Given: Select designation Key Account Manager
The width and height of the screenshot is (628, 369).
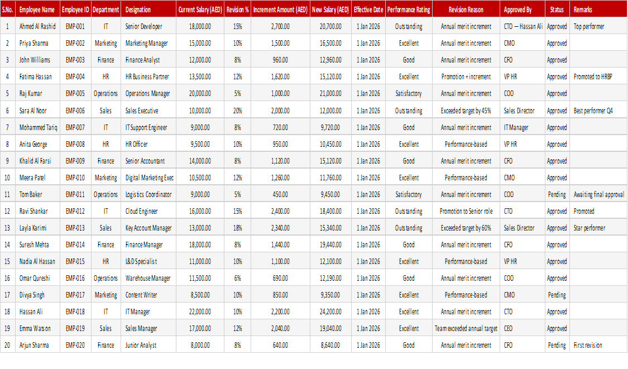Looking at the screenshot, I should [x=148, y=228].
